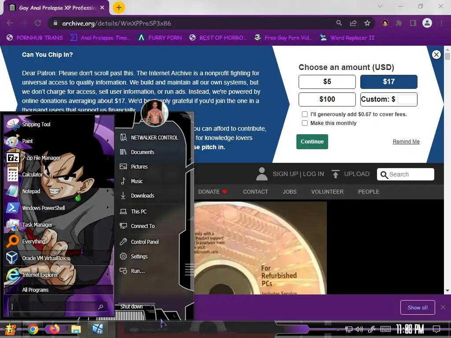This screenshot has width=451, height=338.
Task: Click the Start button on taskbar
Action: pyautogui.click(x=11, y=329)
